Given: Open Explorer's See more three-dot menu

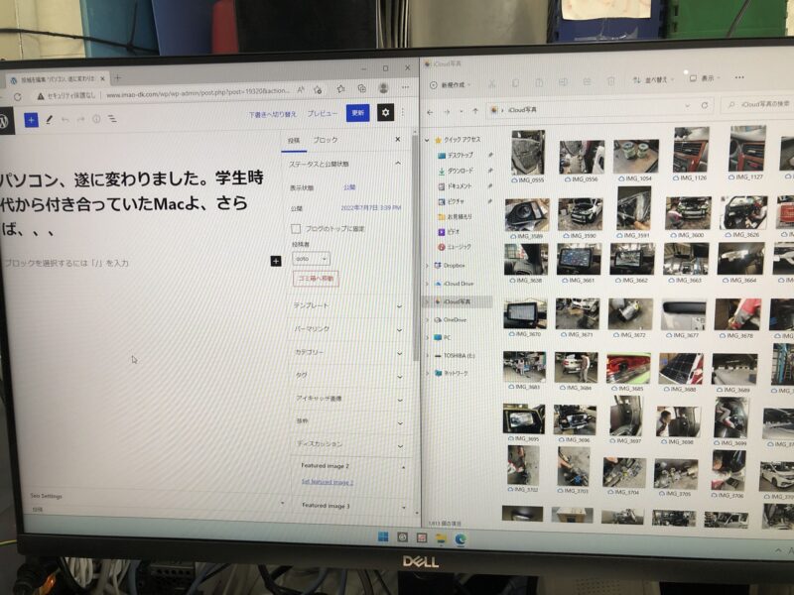Looking at the screenshot, I should click(x=739, y=77).
